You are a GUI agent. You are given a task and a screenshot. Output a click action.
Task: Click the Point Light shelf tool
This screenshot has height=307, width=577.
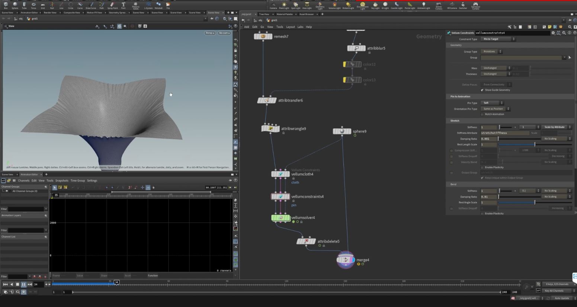tap(284, 5)
